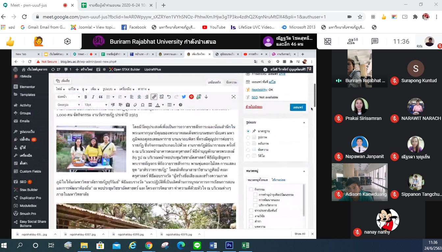Expand the numbered list style arrow

click(x=125, y=97)
